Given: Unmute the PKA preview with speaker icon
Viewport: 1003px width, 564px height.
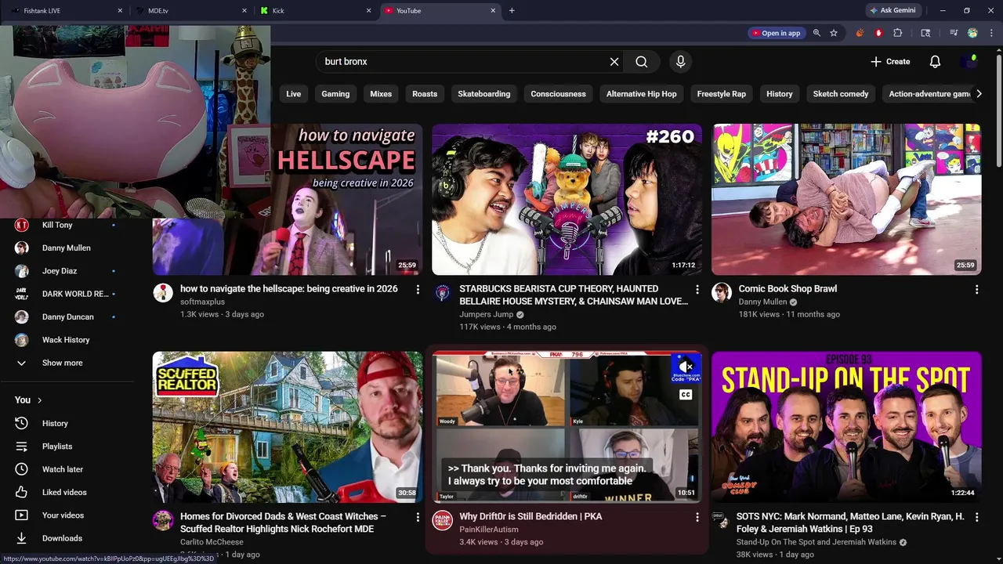Looking at the screenshot, I should [686, 367].
